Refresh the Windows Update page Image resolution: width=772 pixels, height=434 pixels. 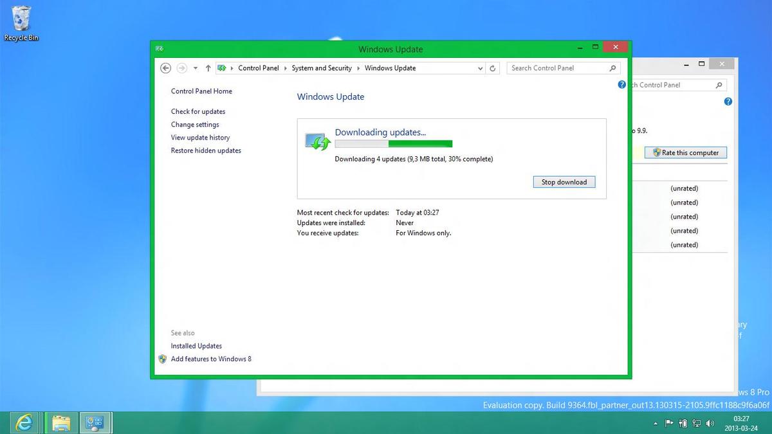493,68
